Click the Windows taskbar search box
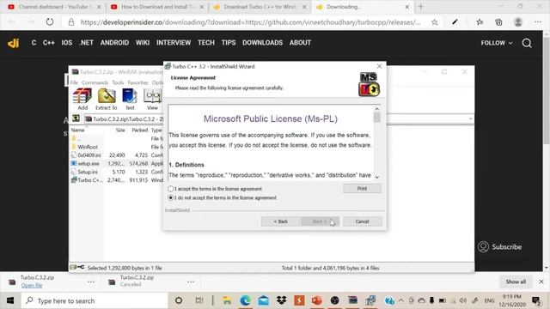Image resolution: width=550 pixels, height=309 pixels. [95, 300]
